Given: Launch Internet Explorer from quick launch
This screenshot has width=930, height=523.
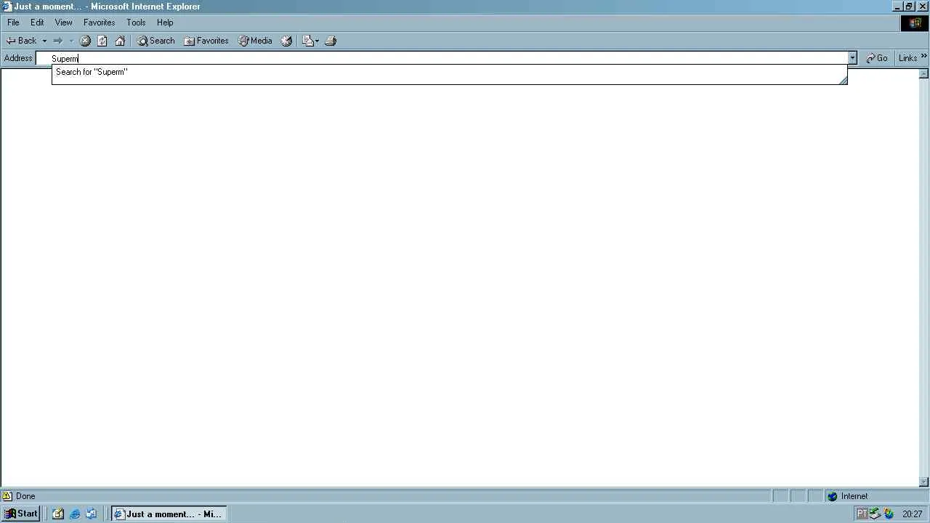Looking at the screenshot, I should (x=75, y=514).
